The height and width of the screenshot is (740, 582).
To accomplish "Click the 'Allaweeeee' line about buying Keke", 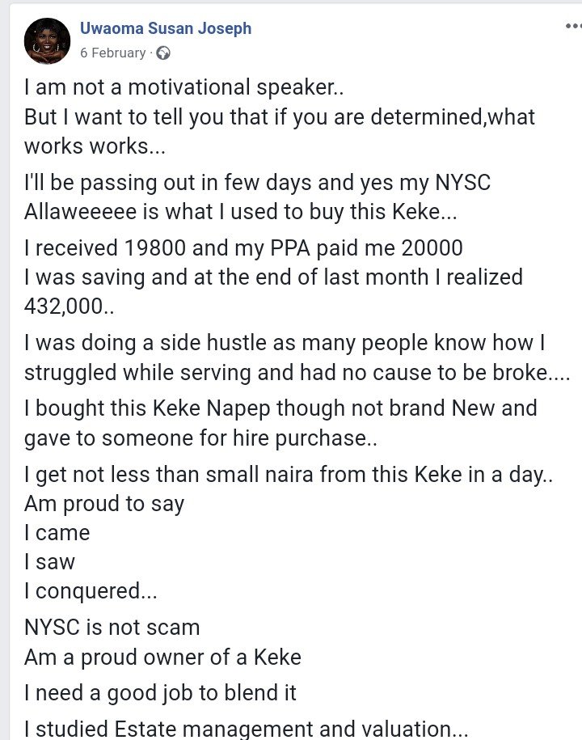I will coord(241,212).
